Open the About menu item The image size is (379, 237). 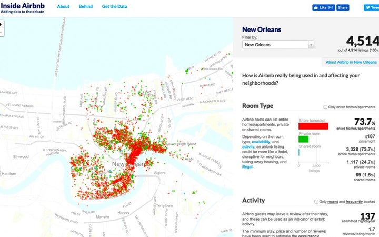63,6
